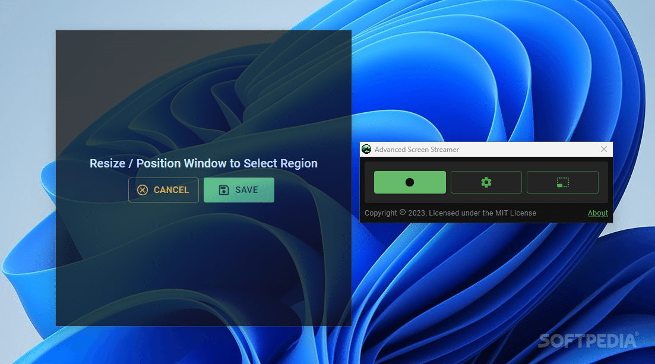Click the CANCEL button on the overlay
Screen dimensions: 655x364
[163, 189]
